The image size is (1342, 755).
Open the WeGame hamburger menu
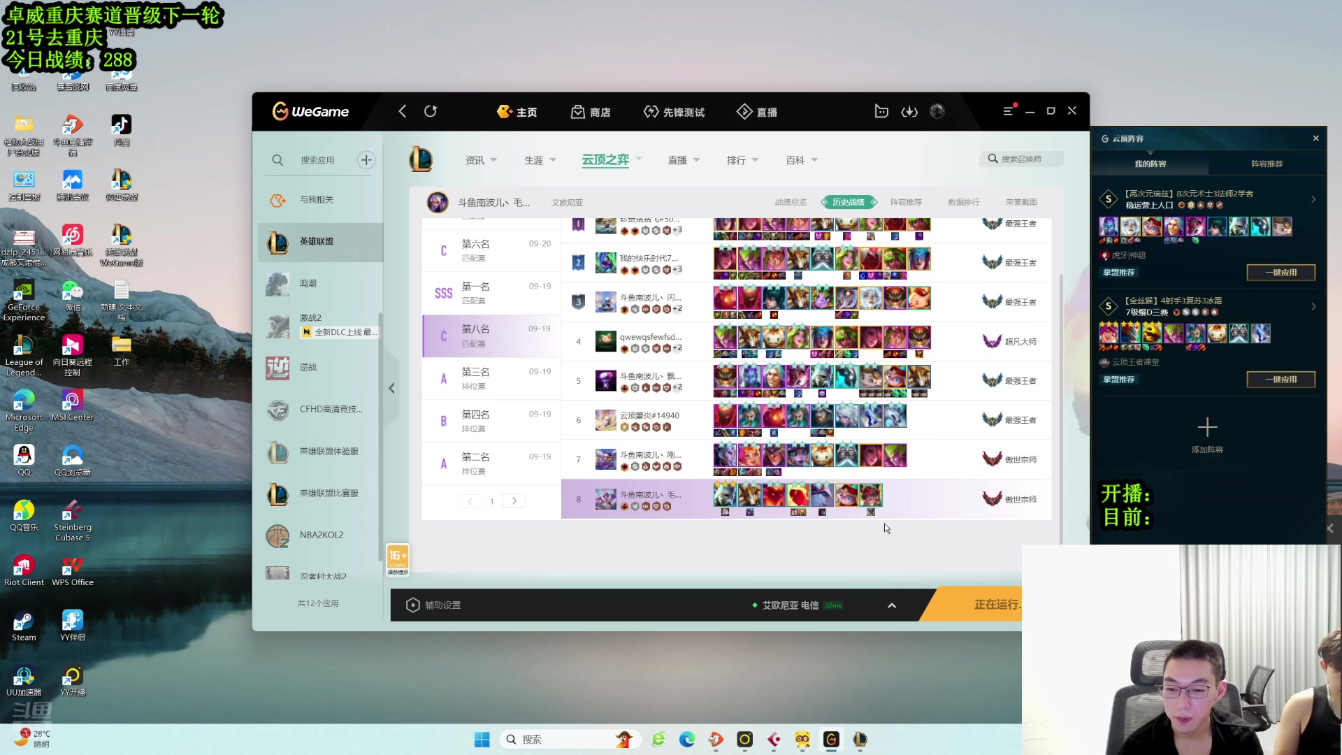[x=1008, y=111]
